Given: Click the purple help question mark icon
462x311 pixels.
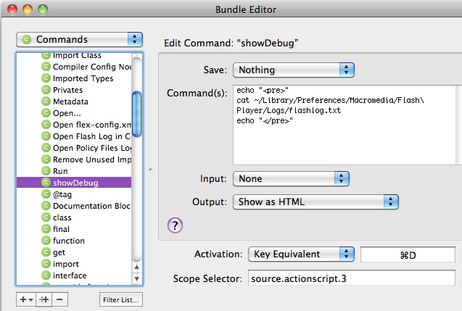Looking at the screenshot, I should tap(175, 225).
